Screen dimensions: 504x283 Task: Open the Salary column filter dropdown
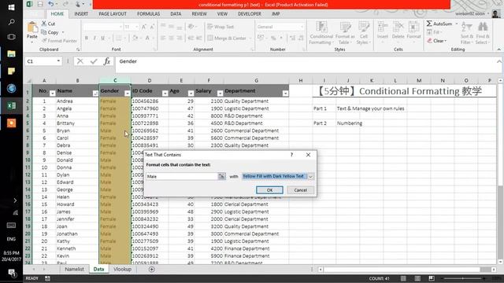pos(220,94)
